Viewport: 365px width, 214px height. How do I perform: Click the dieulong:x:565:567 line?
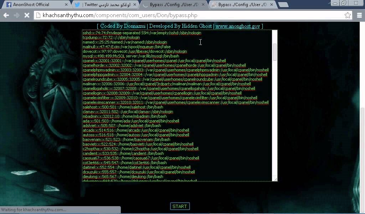[123, 177]
